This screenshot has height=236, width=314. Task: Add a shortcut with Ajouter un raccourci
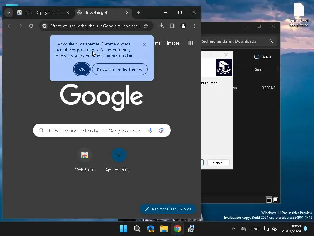pos(119,159)
